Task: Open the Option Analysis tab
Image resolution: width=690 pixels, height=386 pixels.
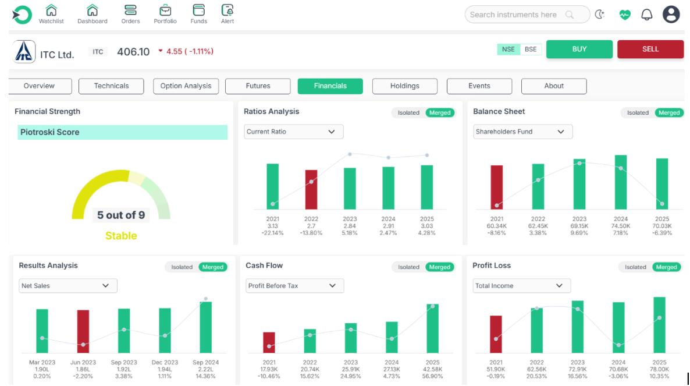Action: click(x=186, y=86)
